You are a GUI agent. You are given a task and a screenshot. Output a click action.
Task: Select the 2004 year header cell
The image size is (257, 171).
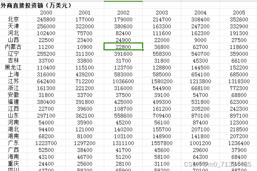pyautogui.click(x=200, y=13)
